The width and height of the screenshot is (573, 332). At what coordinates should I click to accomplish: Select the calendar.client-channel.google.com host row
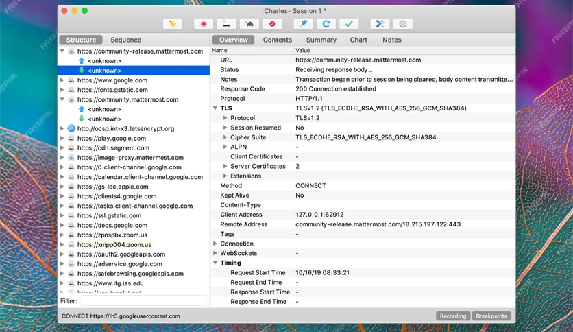[x=134, y=177]
